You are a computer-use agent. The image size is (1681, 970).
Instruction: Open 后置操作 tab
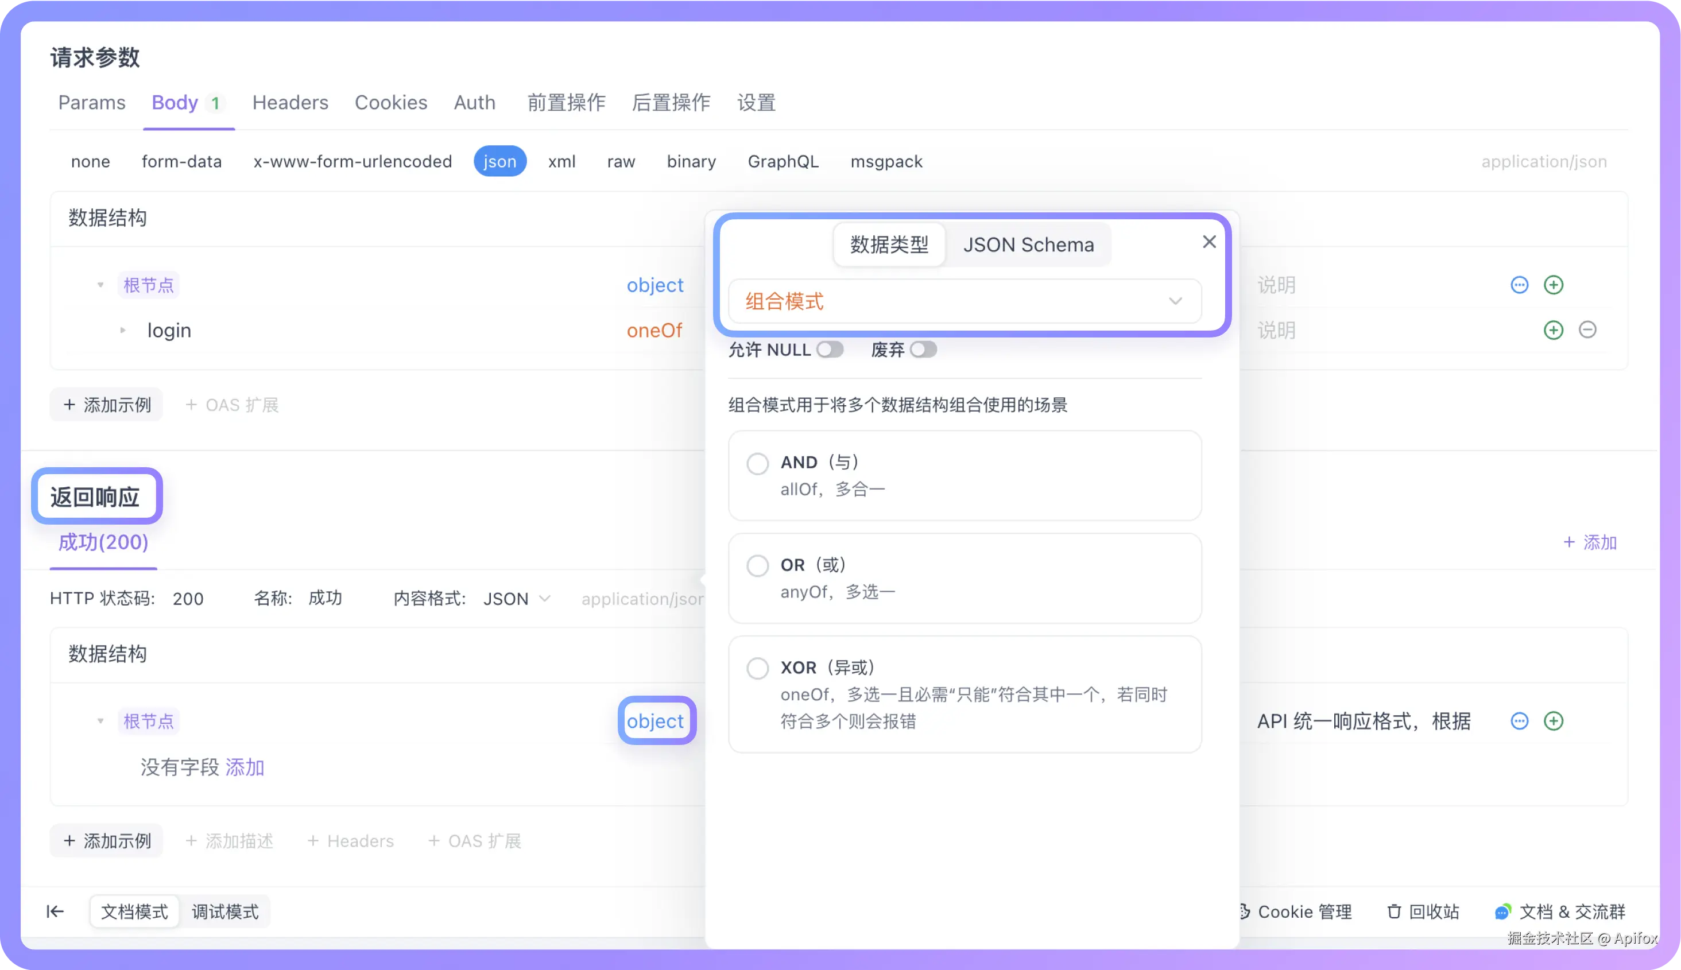click(671, 103)
